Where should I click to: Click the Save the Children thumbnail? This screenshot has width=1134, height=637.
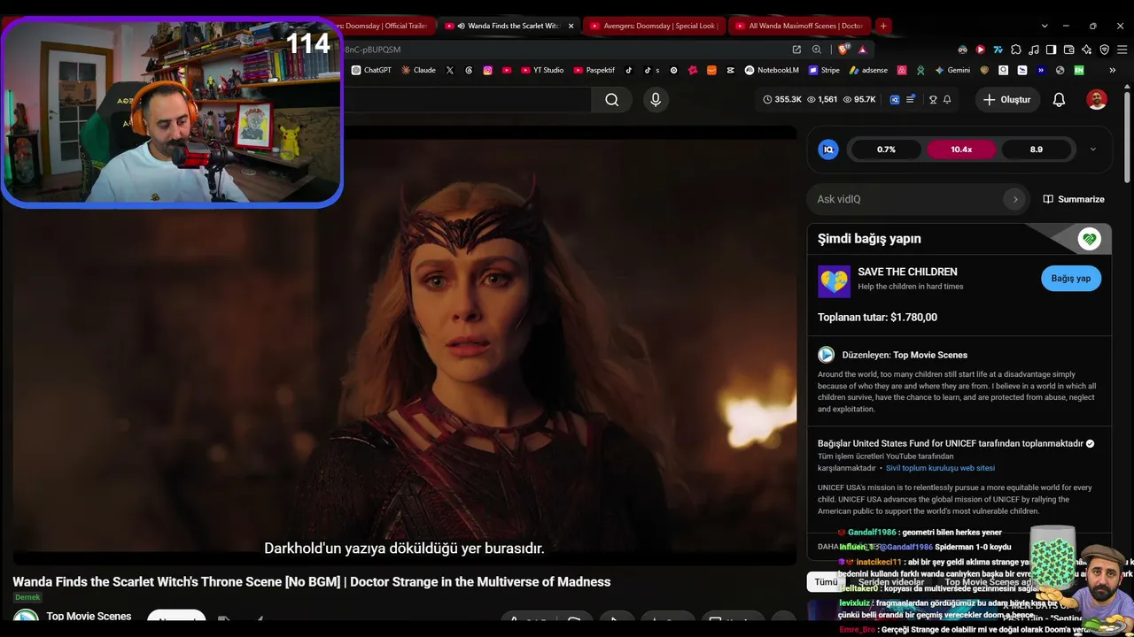click(x=834, y=282)
